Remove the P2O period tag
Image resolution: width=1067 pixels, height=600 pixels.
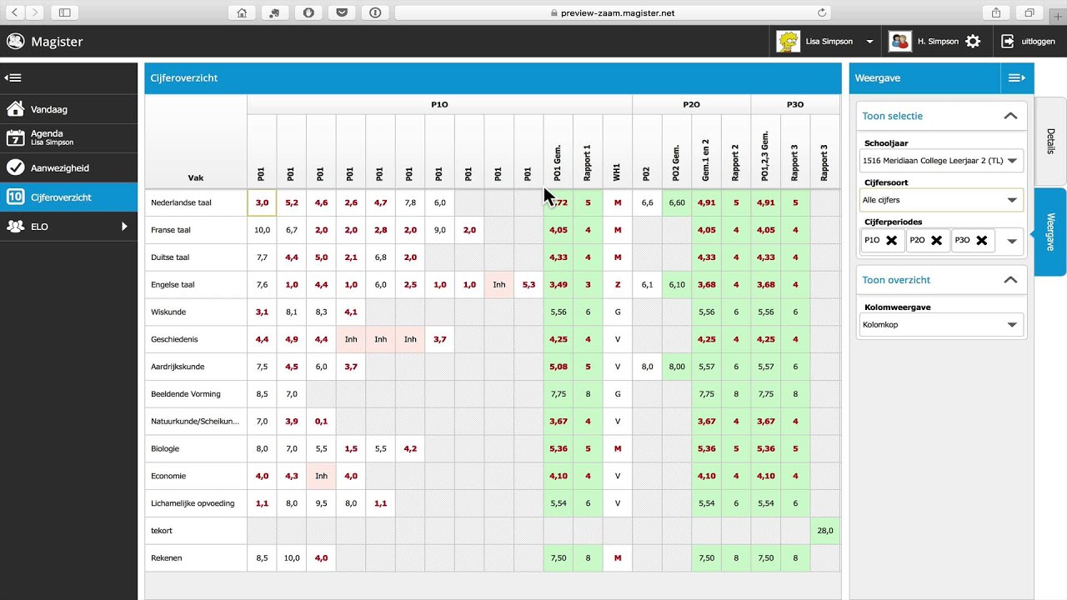coord(936,240)
